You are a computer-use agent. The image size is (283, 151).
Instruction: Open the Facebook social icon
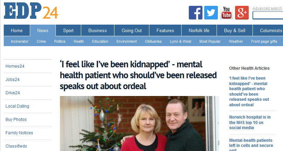point(196,13)
